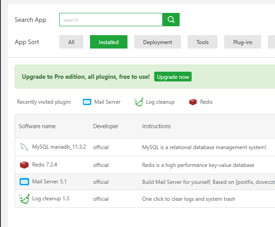Screen dimensions: 275x227
Task: Select the All app sort tab
Action: (x=71, y=42)
